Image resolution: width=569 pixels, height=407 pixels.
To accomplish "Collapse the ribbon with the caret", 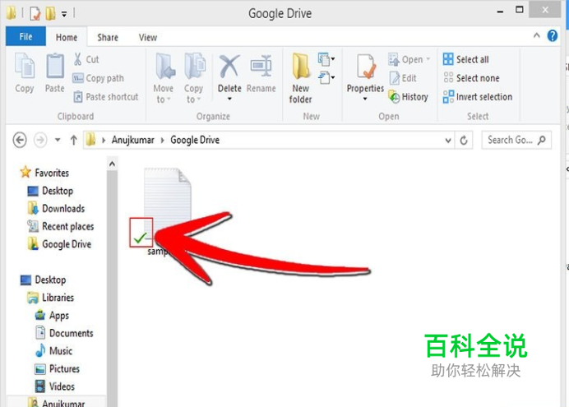I will coord(536,35).
